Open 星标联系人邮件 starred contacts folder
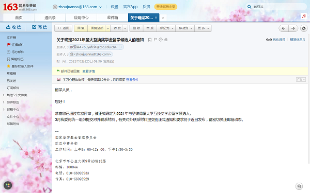Screen dimensions: 310x193 (x=20, y=66)
